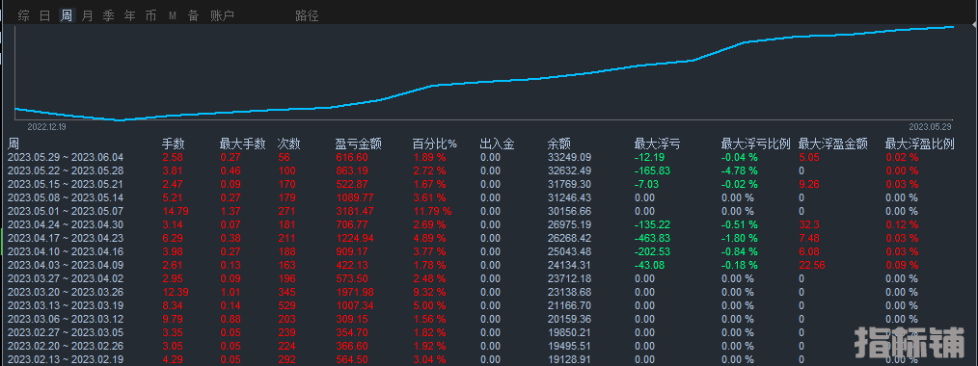
Task: Click the floating profit ratio 0.12 %
Action: pos(902,224)
